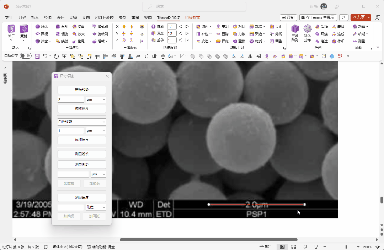
Task: Click the 格式刷 format painter
Action: tap(100, 26)
